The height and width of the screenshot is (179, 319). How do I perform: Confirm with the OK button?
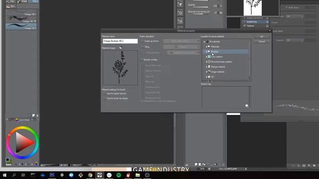(x=262, y=37)
